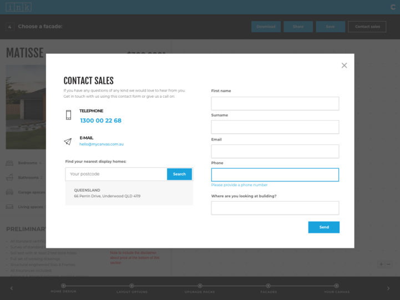Click the previous step arrow at bottom left
Image resolution: width=400 pixels, height=300 pixels.
(x=12, y=288)
